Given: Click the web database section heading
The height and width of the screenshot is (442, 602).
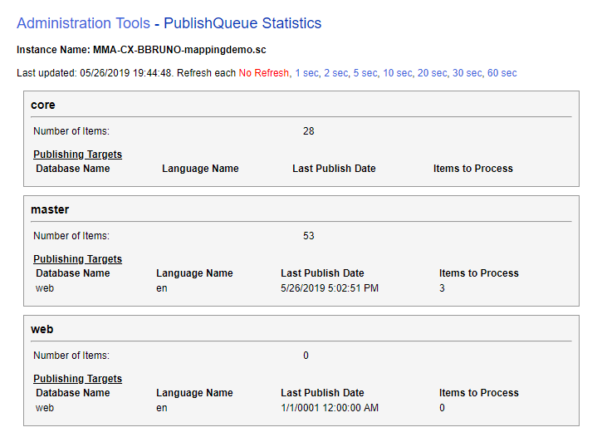Looking at the screenshot, I should coord(42,330).
